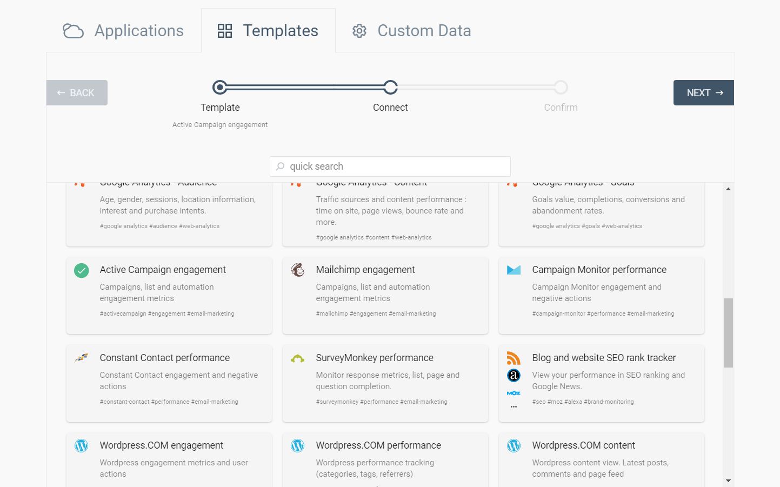Click the Campaign Monitor envelope icon
780x487 pixels.
(514, 270)
